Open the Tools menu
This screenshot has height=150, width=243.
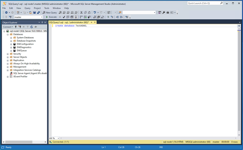pyautogui.click(x=47, y=8)
